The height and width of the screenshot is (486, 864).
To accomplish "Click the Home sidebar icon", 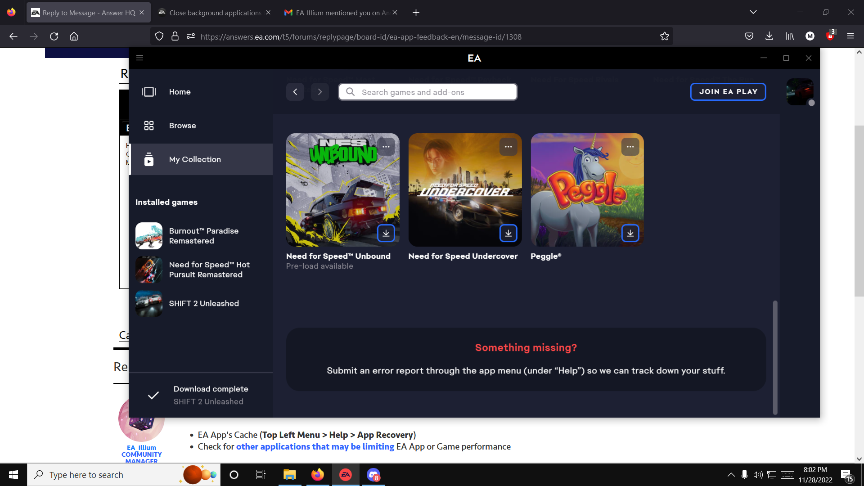I will pyautogui.click(x=149, y=92).
